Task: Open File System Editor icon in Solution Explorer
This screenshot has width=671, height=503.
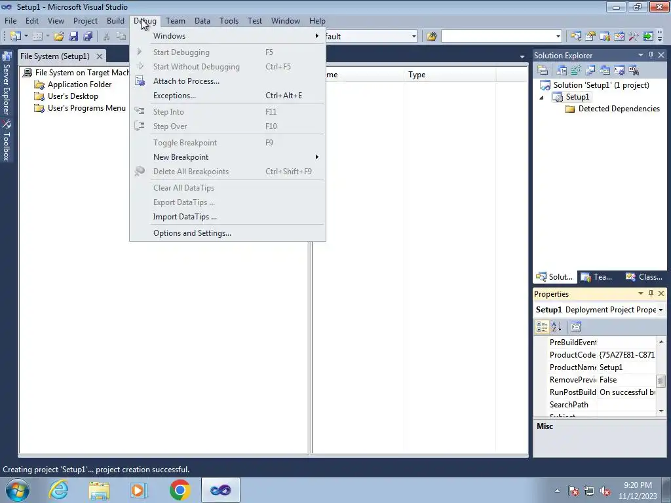Action: [562, 70]
